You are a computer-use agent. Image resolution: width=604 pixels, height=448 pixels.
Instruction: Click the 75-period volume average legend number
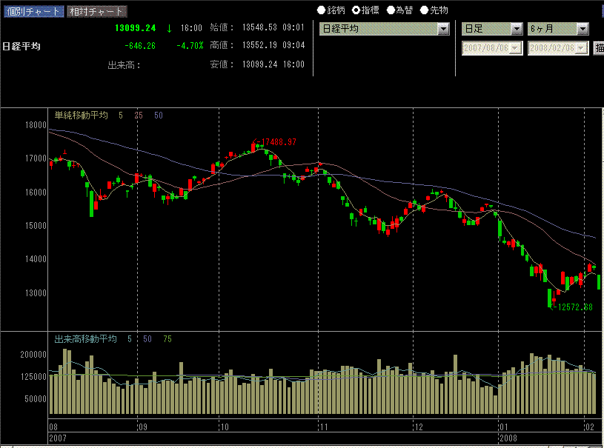click(x=167, y=339)
